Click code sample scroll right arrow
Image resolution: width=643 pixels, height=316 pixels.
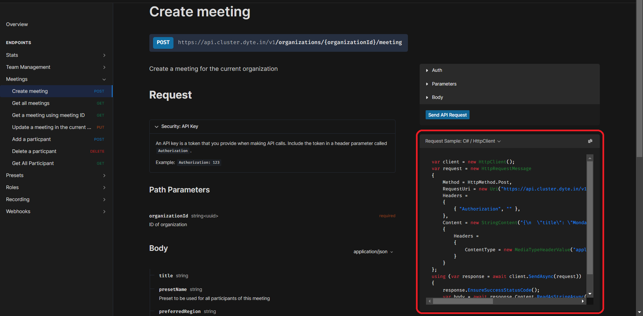coord(583,301)
